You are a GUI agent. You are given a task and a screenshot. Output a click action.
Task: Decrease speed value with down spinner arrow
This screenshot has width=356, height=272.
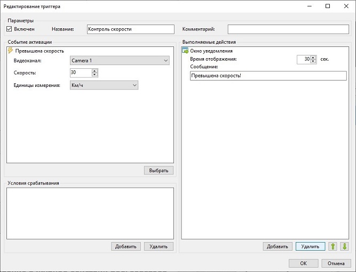click(94, 75)
